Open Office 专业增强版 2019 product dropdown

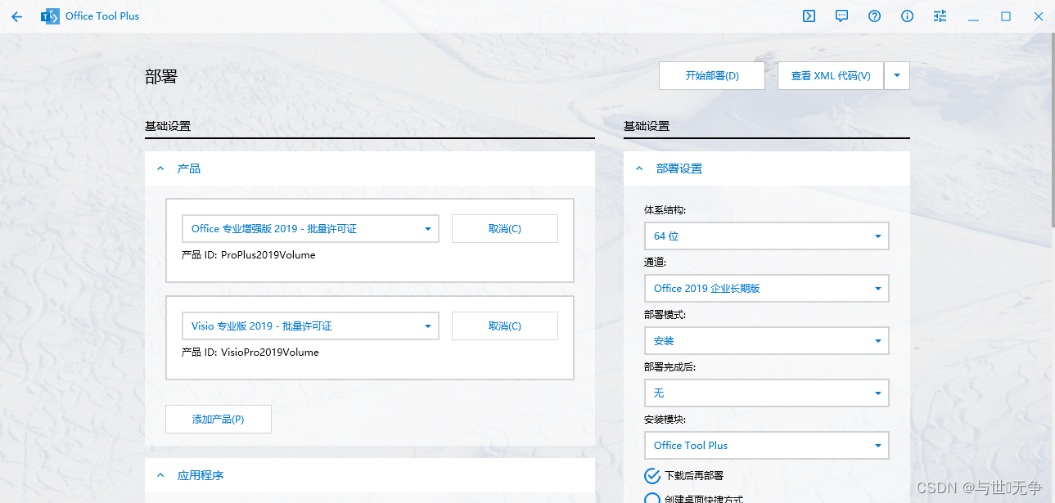tap(310, 229)
